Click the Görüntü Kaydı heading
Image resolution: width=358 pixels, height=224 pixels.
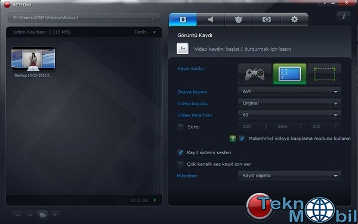coord(195,36)
